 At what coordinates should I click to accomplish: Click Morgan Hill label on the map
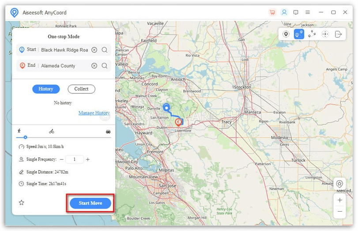[197, 218]
